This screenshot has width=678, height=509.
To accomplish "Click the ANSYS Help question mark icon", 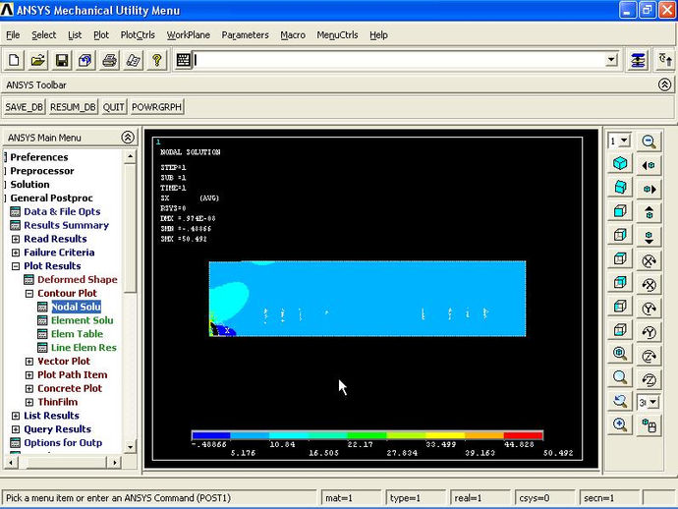I will [x=156, y=60].
